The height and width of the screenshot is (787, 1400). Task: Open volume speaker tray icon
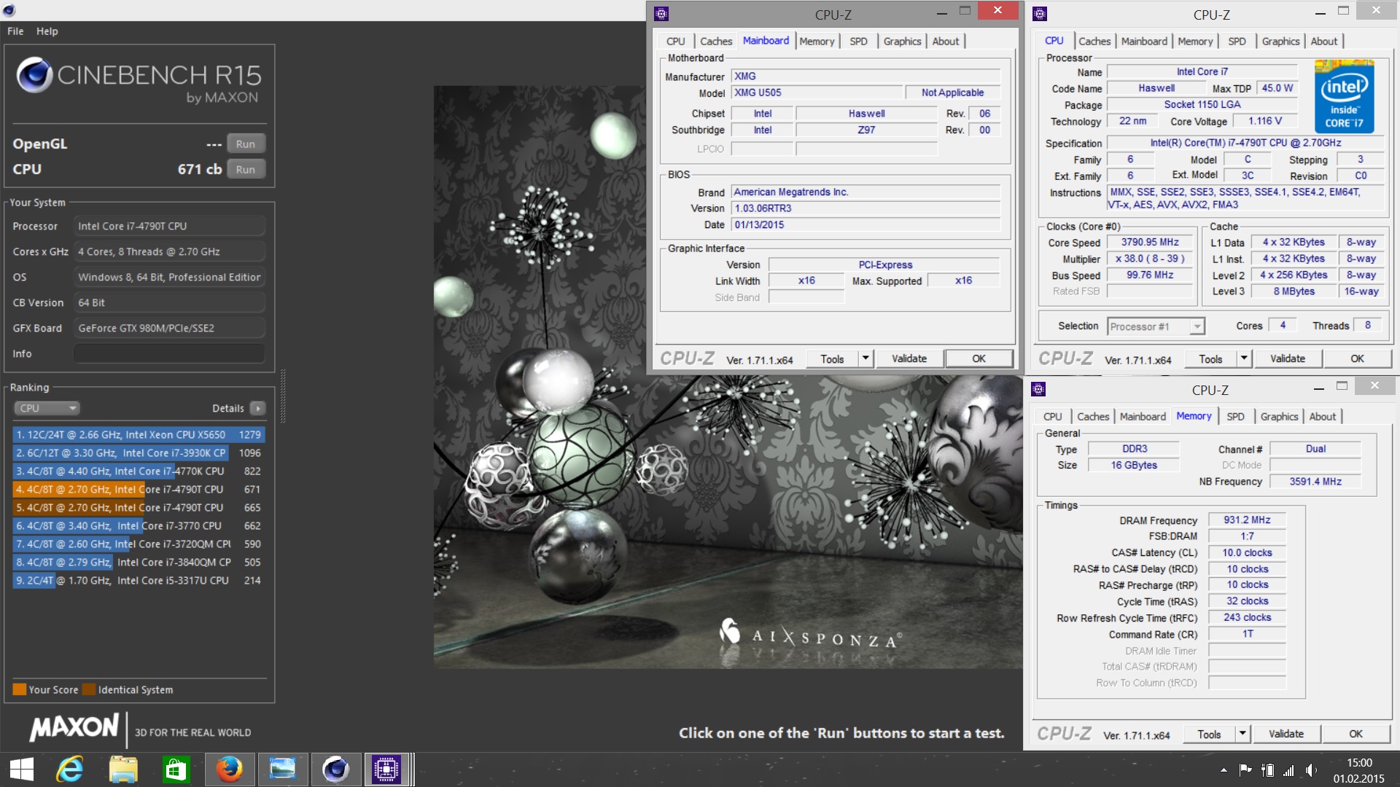(x=1311, y=770)
